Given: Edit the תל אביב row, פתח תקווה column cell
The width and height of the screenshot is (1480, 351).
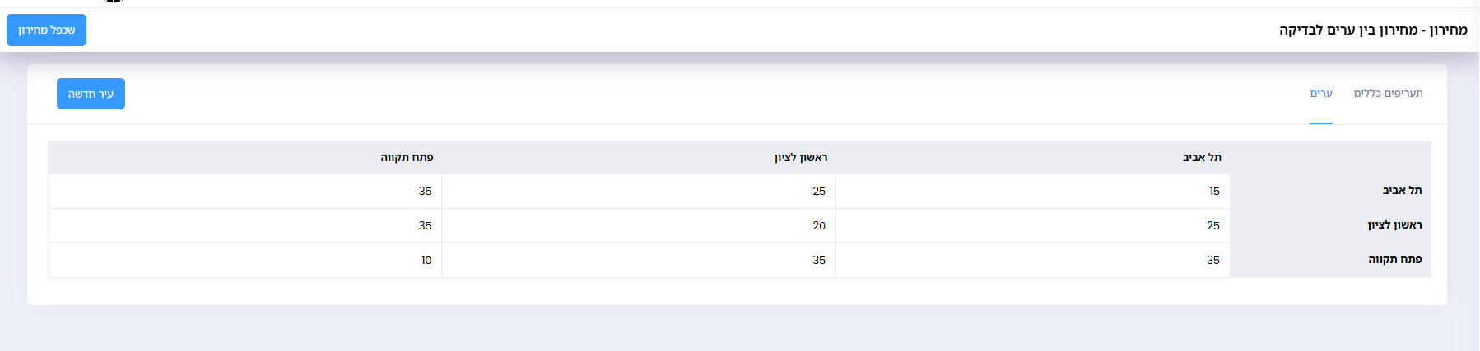Looking at the screenshot, I should coord(245,191).
